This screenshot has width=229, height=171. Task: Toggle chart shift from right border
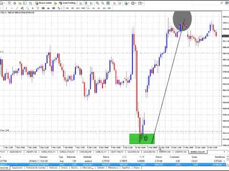click(120, 3)
